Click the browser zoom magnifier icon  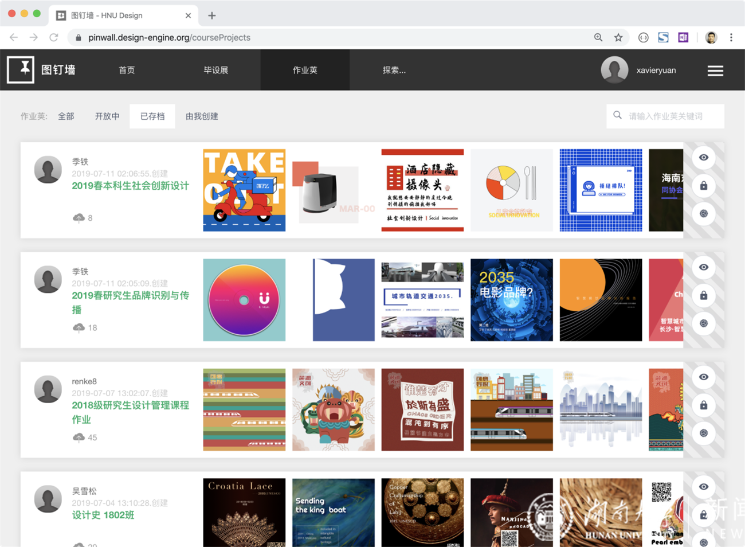598,38
